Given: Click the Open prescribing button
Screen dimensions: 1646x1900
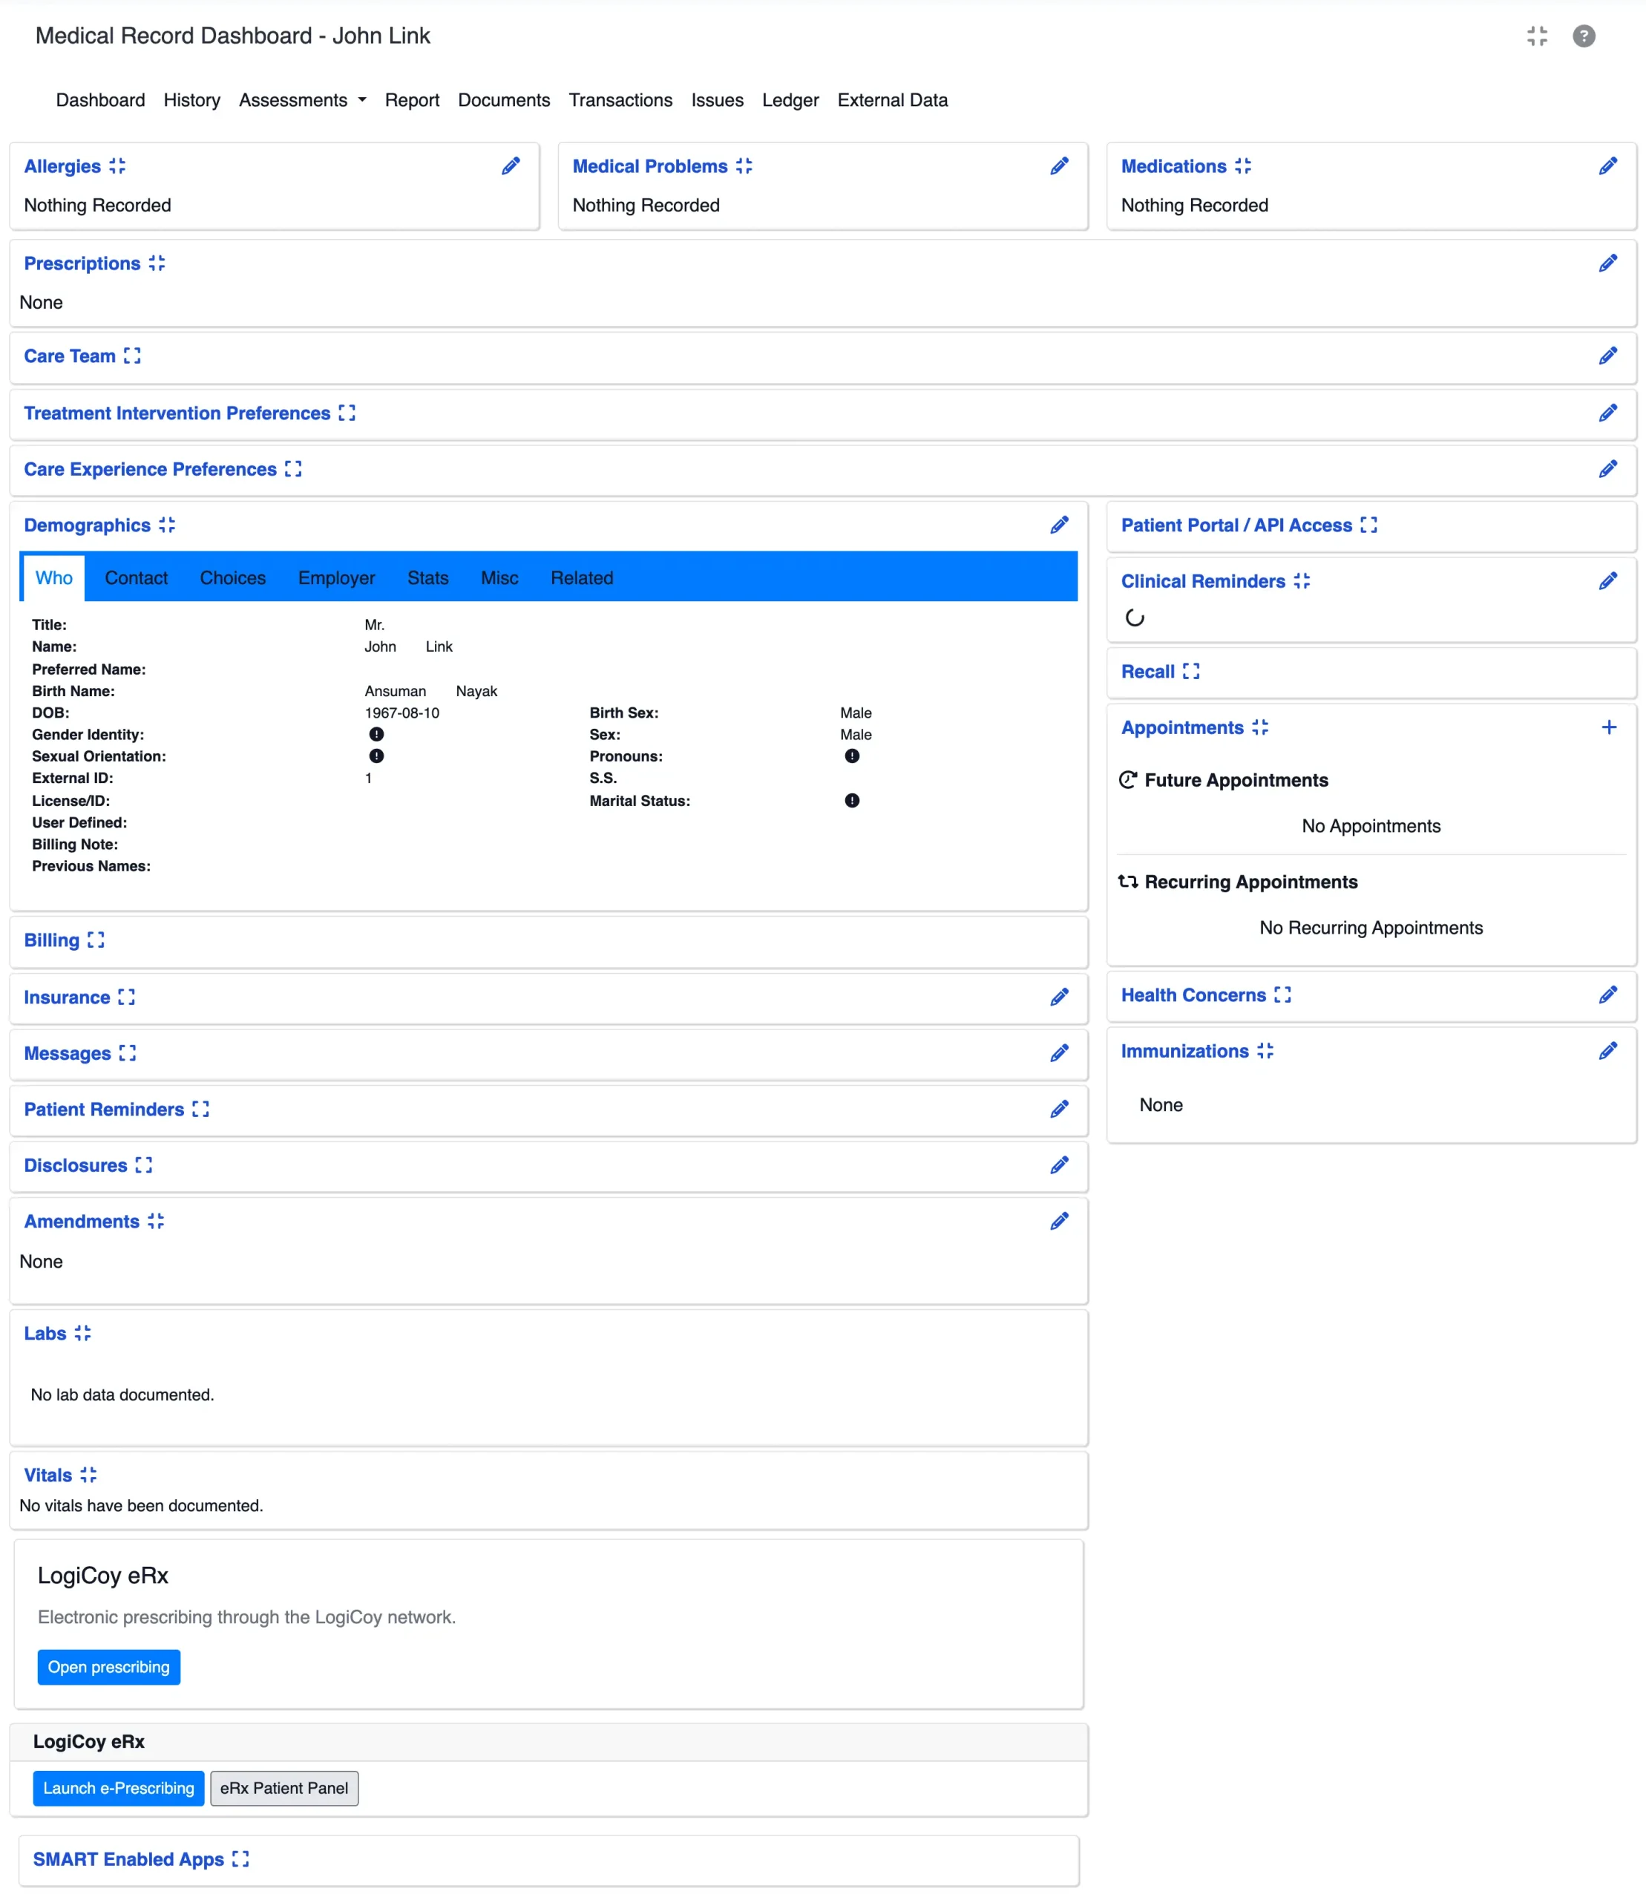Looking at the screenshot, I should coord(108,1668).
